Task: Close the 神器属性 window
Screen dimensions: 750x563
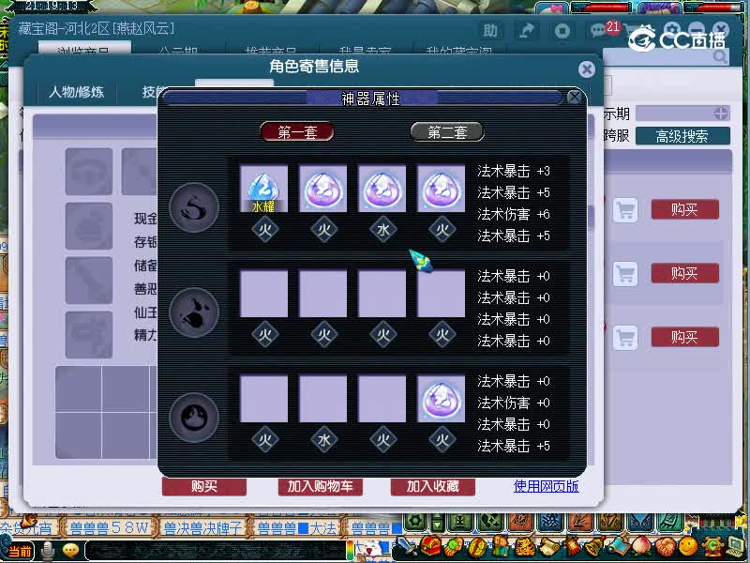Action: pyautogui.click(x=574, y=98)
